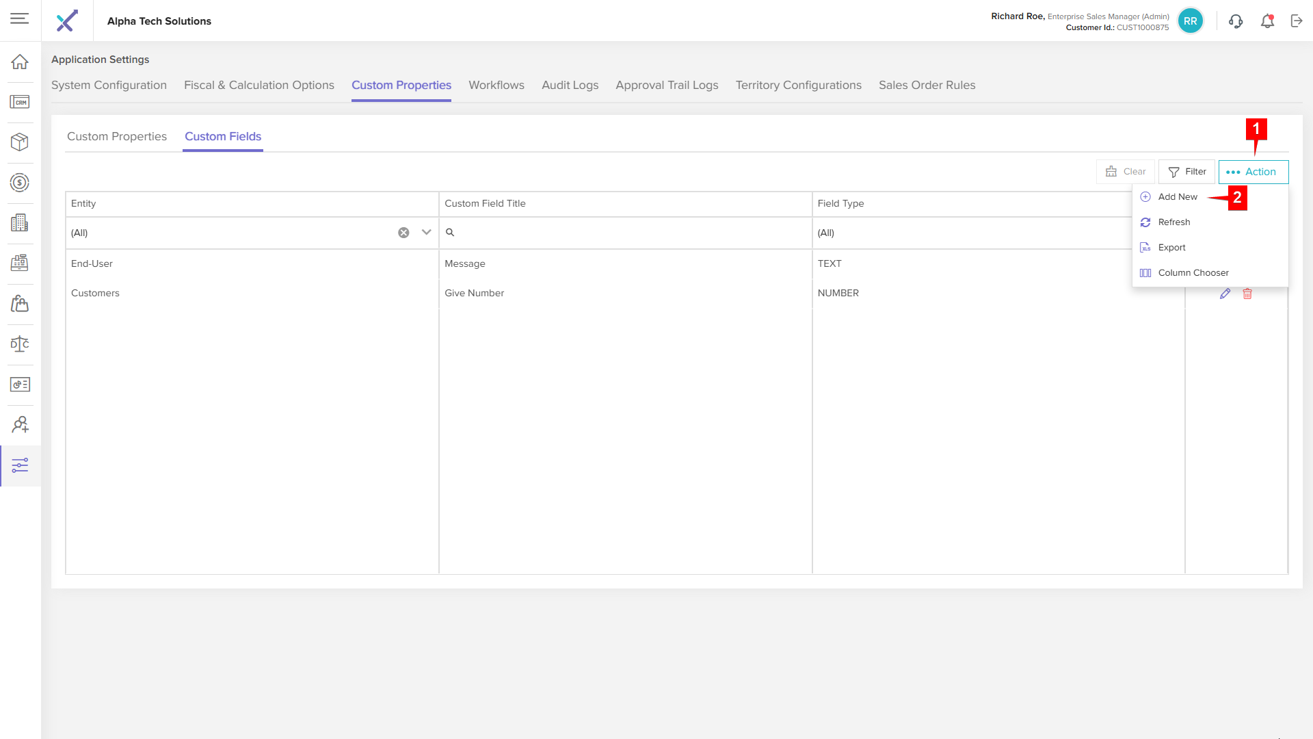
Task: Open the balance scale sidebar icon
Action: (20, 343)
